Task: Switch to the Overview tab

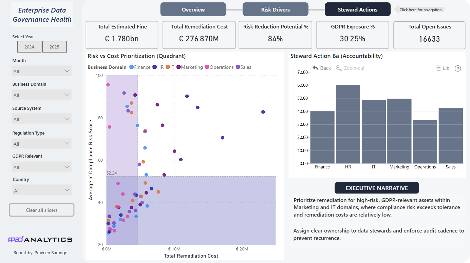Action: (x=193, y=9)
